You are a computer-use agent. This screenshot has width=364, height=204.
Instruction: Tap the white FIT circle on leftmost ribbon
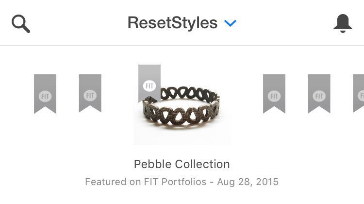pyautogui.click(x=45, y=96)
